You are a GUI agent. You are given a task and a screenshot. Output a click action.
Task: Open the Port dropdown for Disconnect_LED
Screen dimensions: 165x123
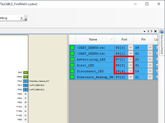tap(131, 71)
